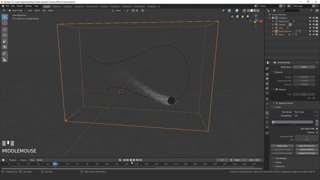Open the Output properties tab
This screenshot has width=320, height=180.
pos(267,79)
